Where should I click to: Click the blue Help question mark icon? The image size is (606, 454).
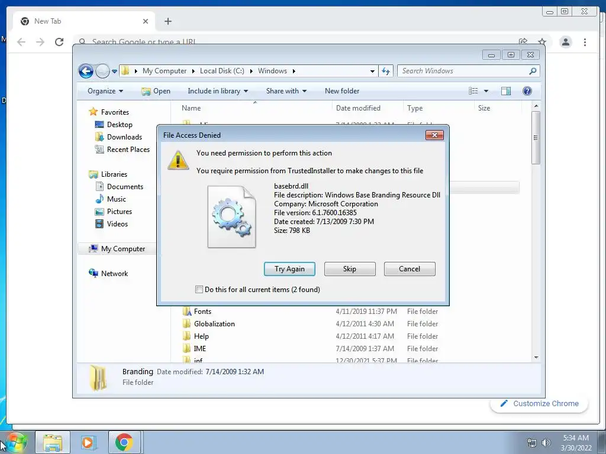pos(527,91)
